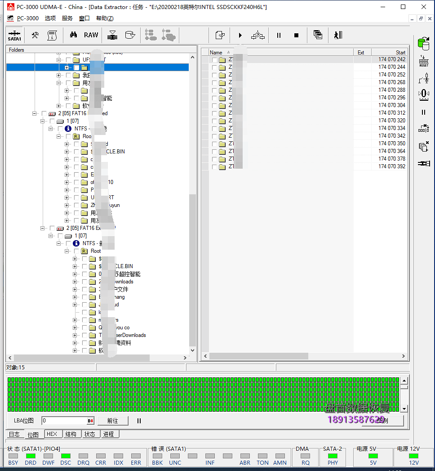Open the 选项 menu
This screenshot has height=471, width=435.
coord(50,18)
